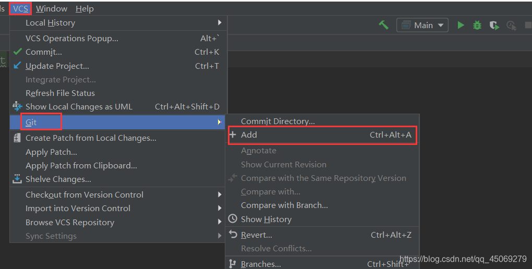Open the Git submenu item
This screenshot has height=269, width=532.
(x=118, y=122)
